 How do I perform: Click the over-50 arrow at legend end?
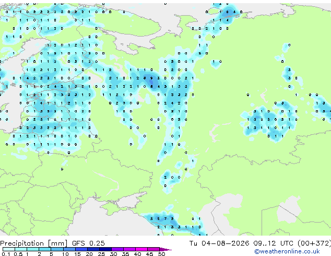(165, 250)
